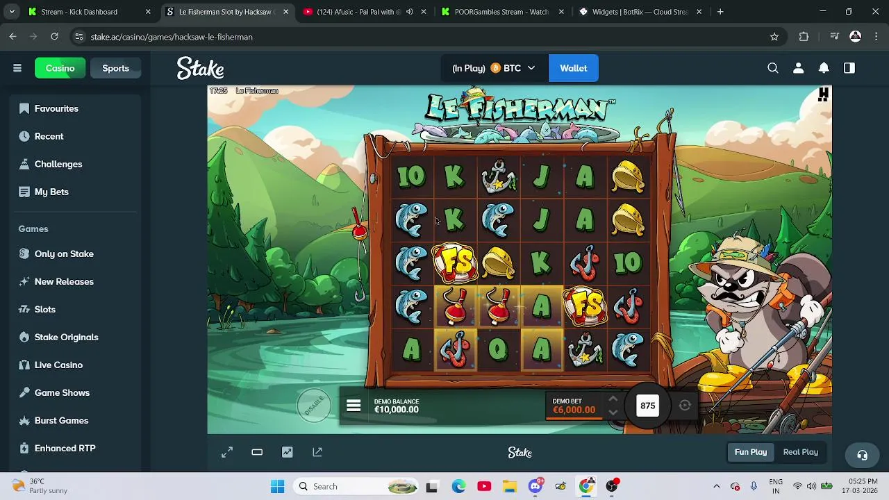This screenshot has width=889, height=500.
Task: Open the weather widget
Action: [40, 486]
